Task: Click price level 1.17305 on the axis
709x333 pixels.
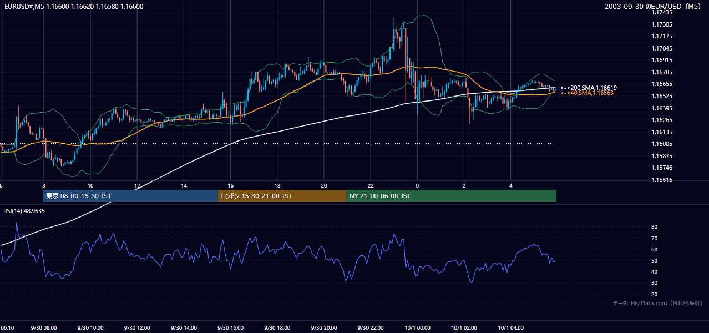Action: (661, 24)
